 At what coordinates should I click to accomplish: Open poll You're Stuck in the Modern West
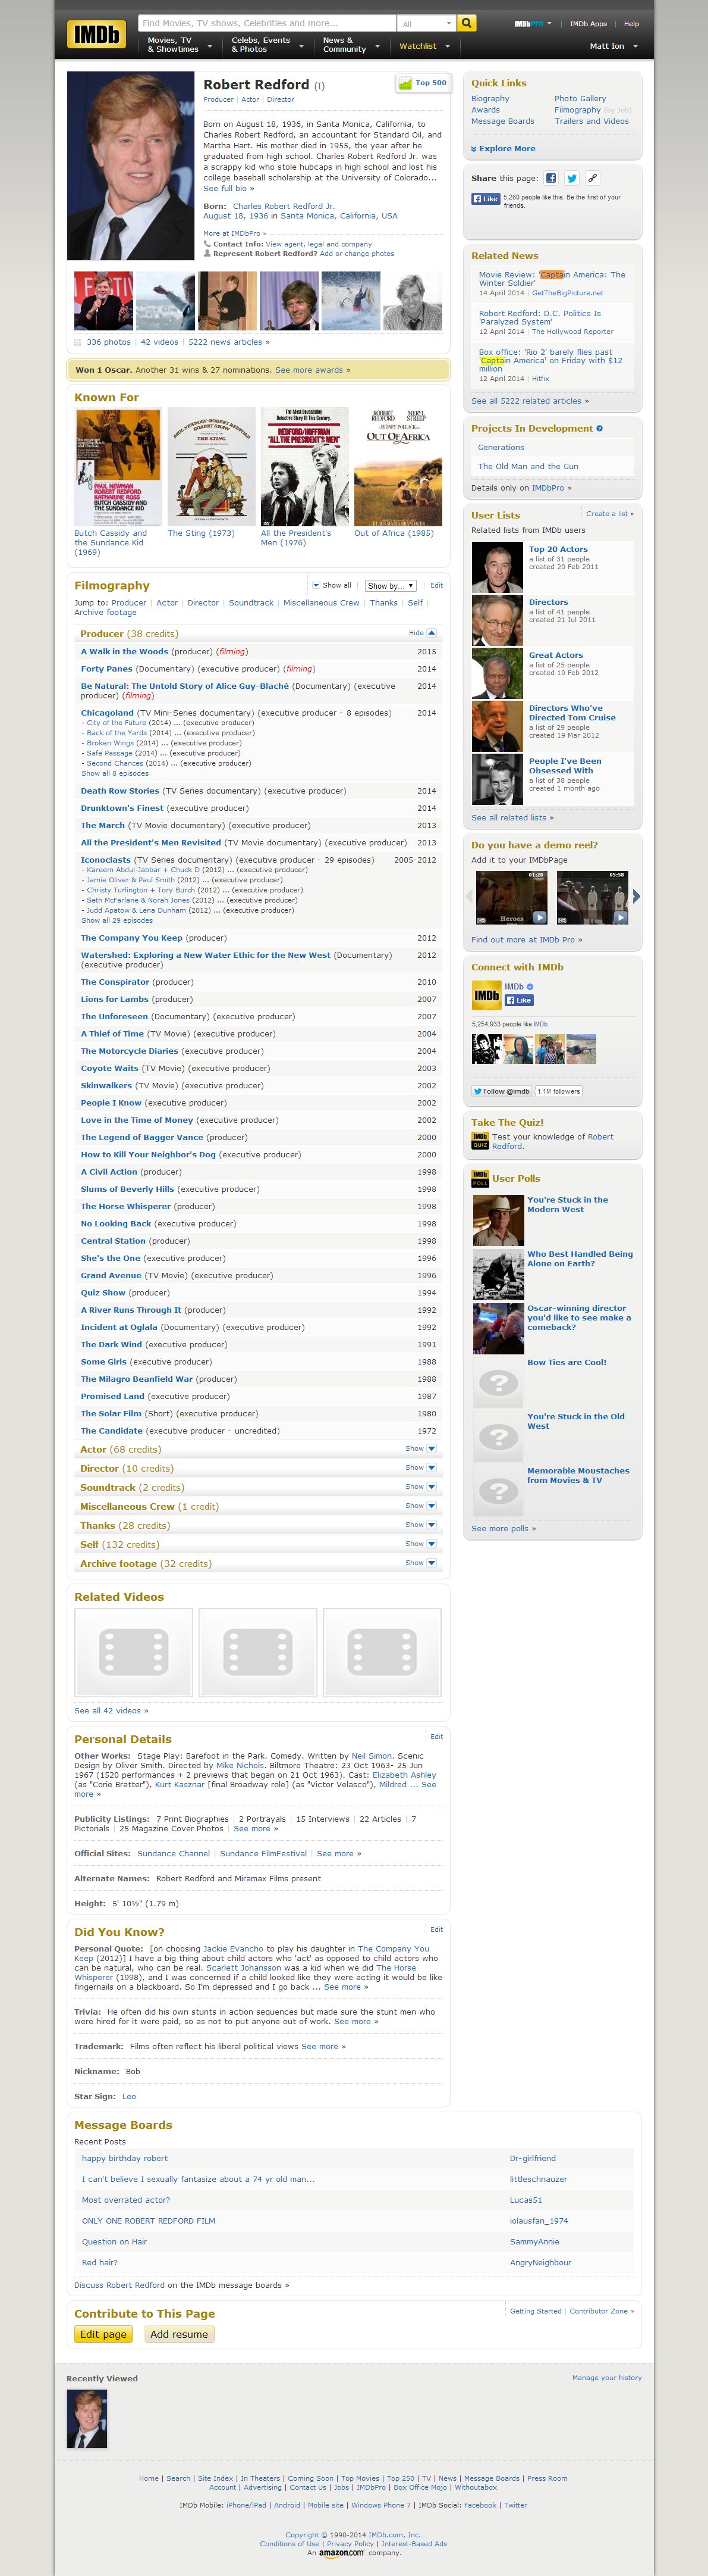(x=567, y=1204)
